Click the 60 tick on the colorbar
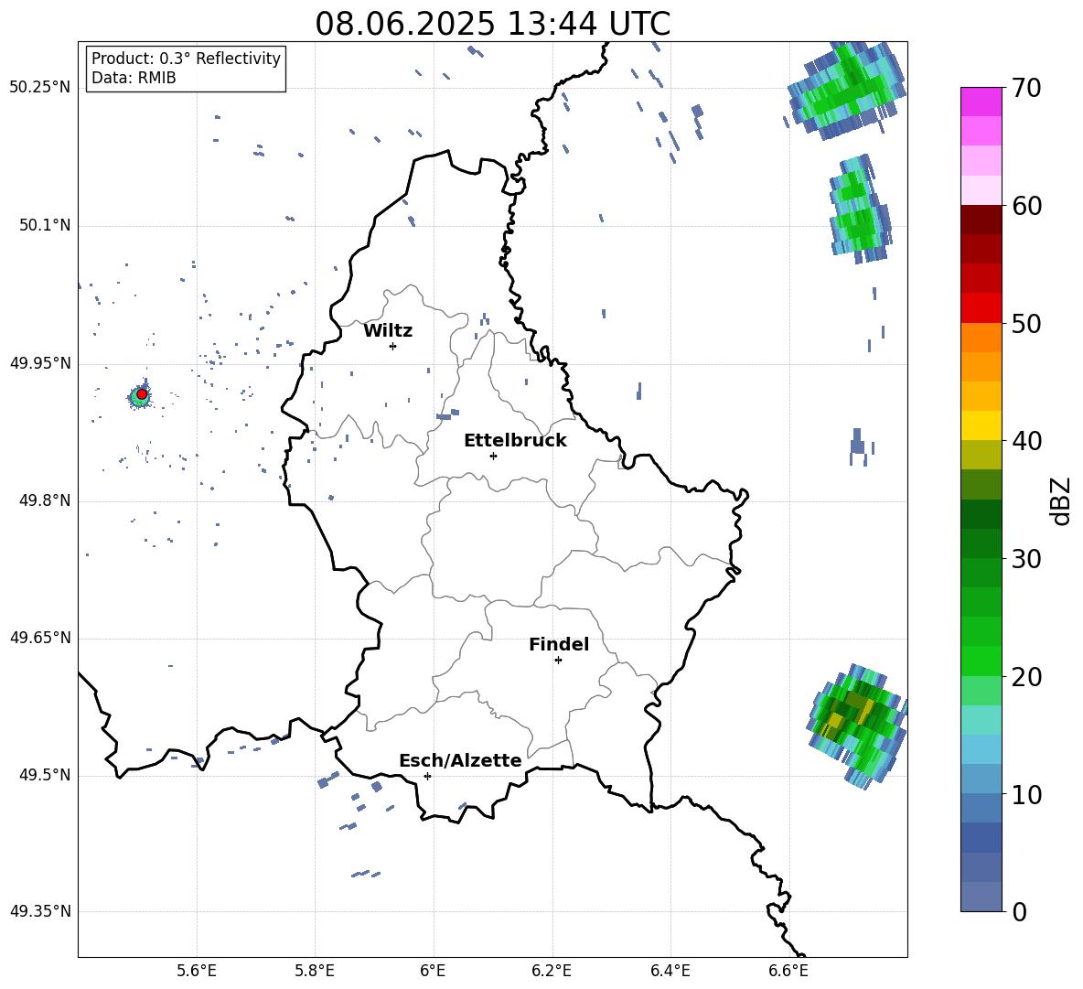 [1026, 206]
